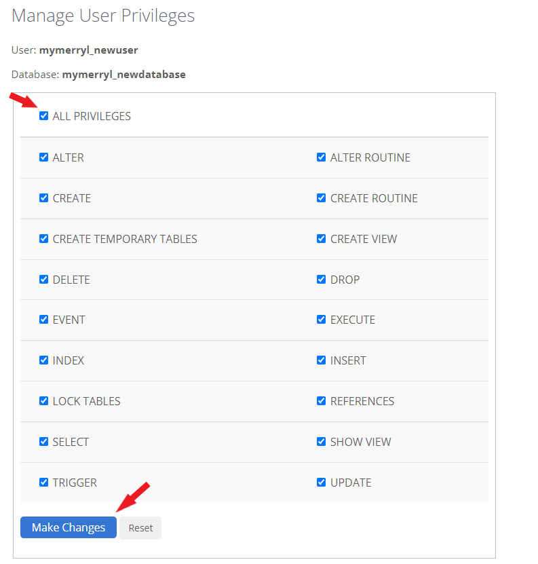Toggle the SELECT privilege checkbox
The height and width of the screenshot is (564, 538).
tap(43, 441)
